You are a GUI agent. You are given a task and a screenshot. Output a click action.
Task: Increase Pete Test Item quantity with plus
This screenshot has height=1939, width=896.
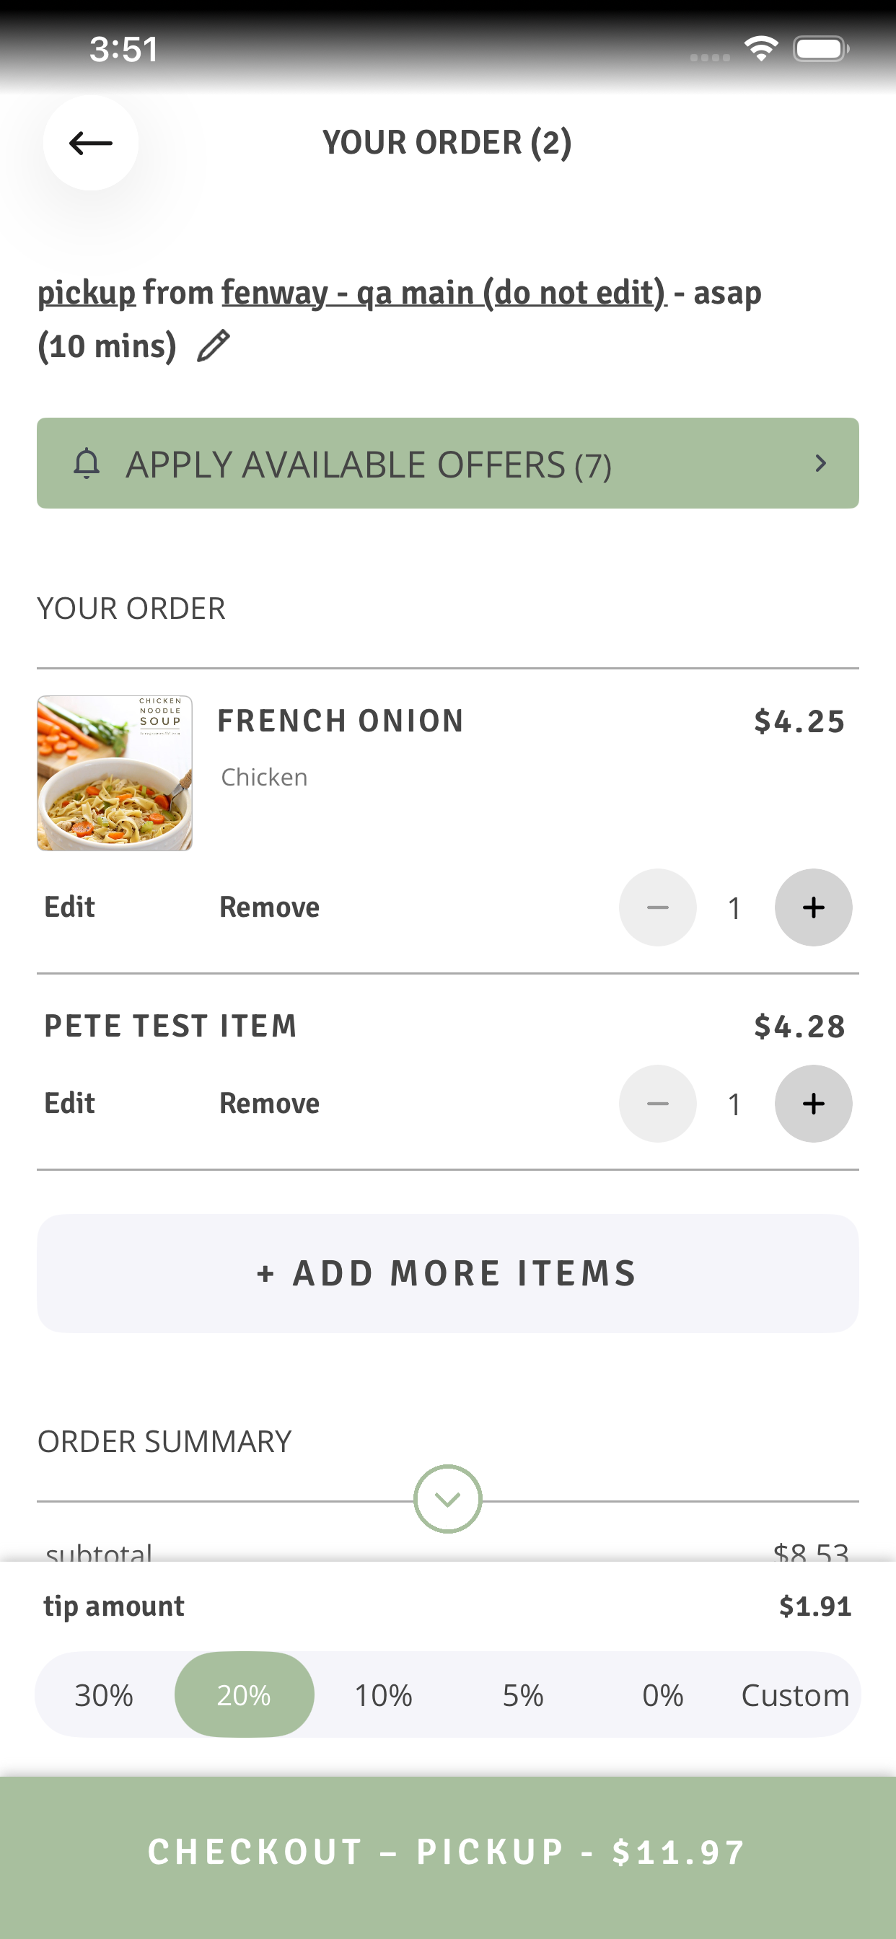coord(813,1104)
